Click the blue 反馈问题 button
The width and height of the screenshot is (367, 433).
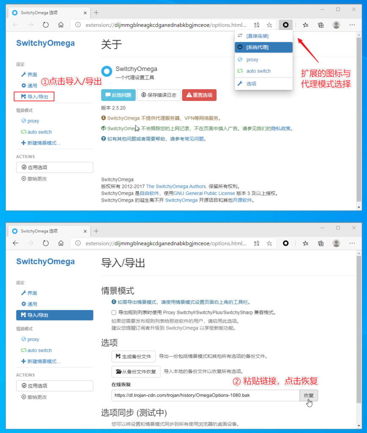tap(119, 95)
